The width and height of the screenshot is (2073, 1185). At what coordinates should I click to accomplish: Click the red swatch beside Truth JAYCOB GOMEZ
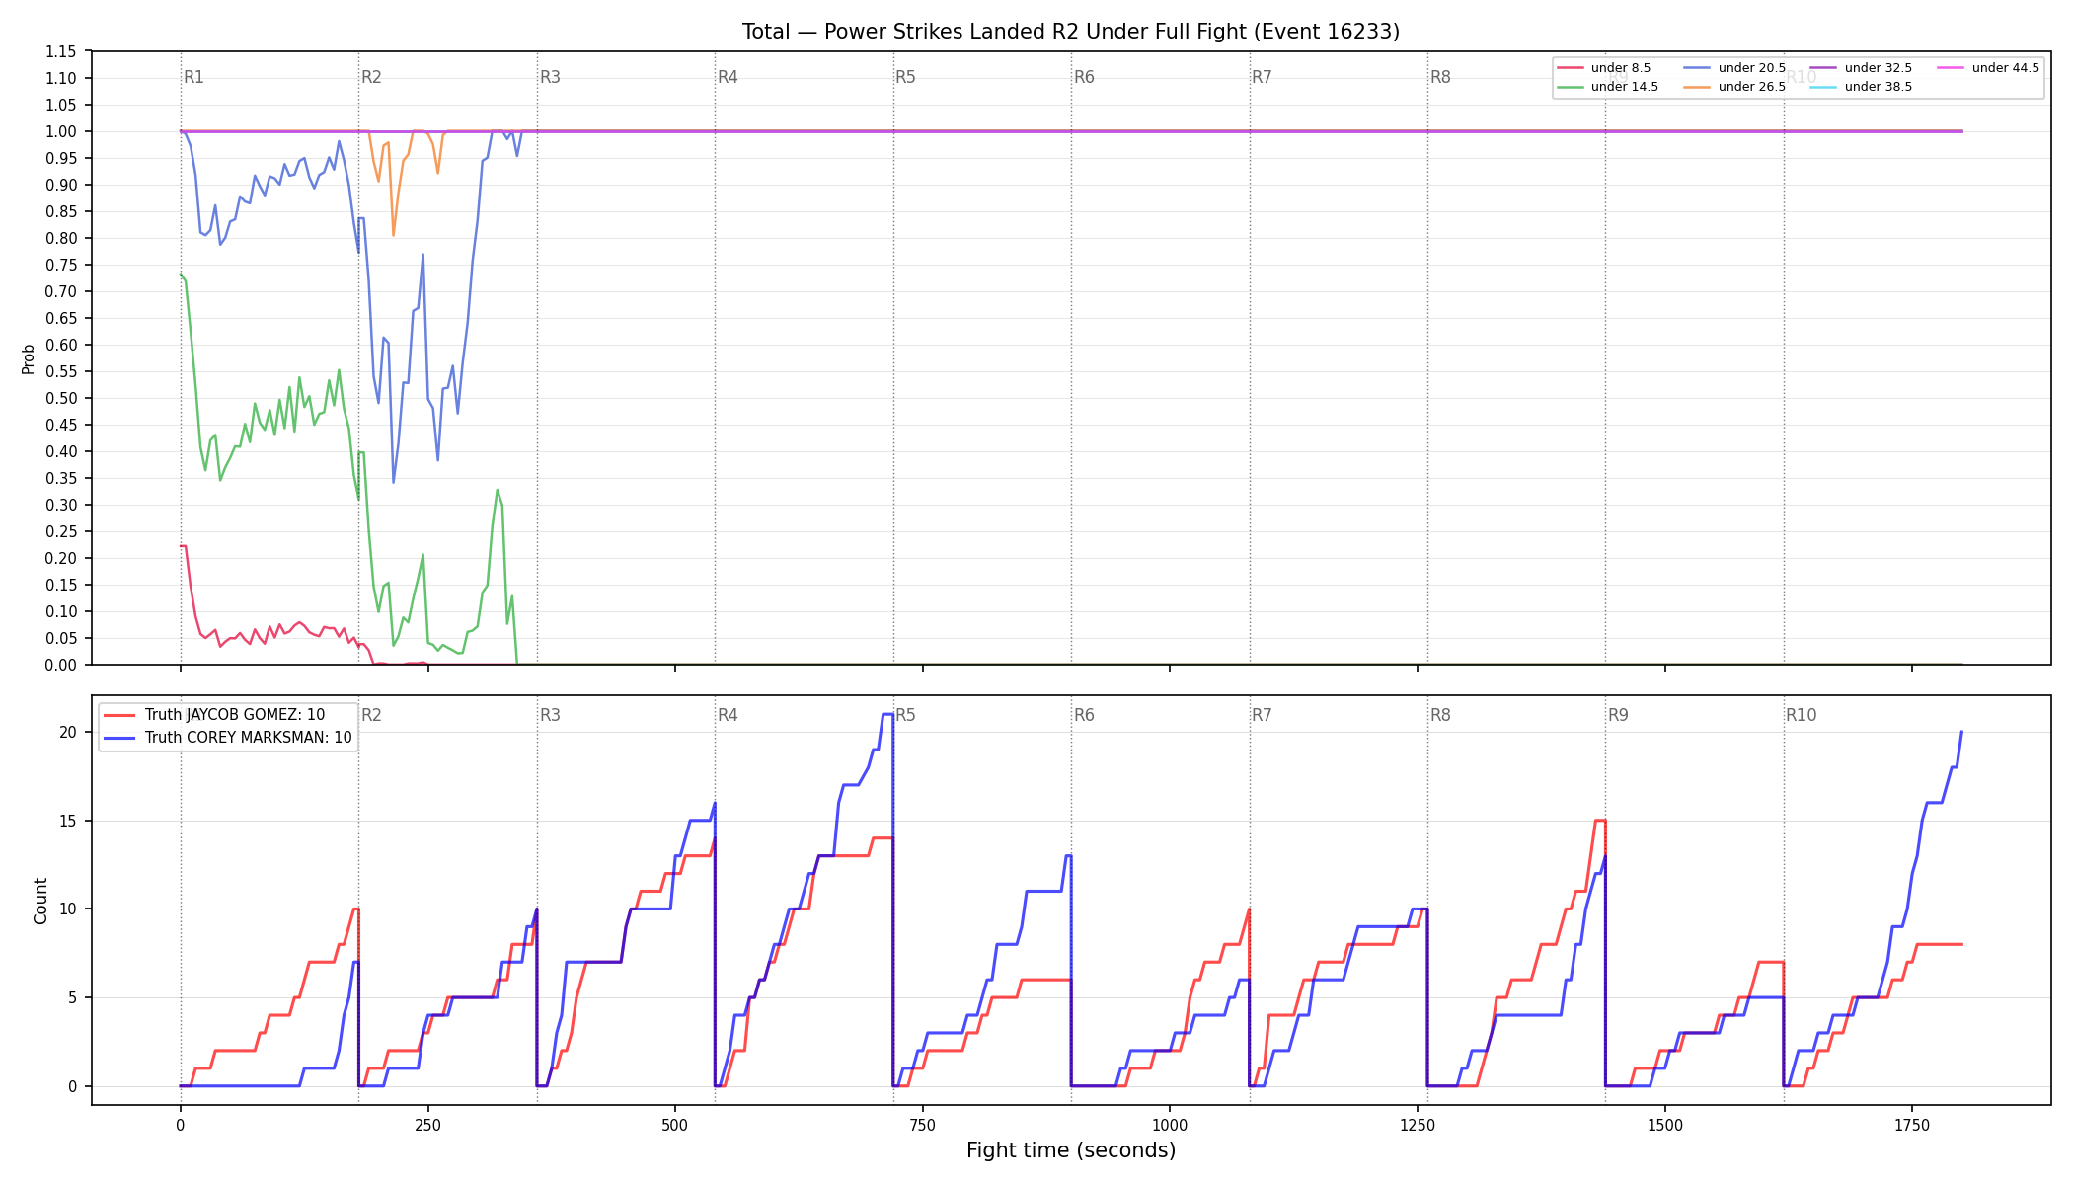tap(119, 715)
